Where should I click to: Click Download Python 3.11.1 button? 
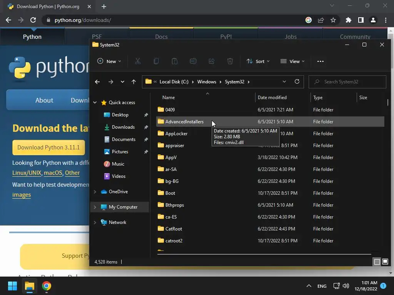pos(48,147)
